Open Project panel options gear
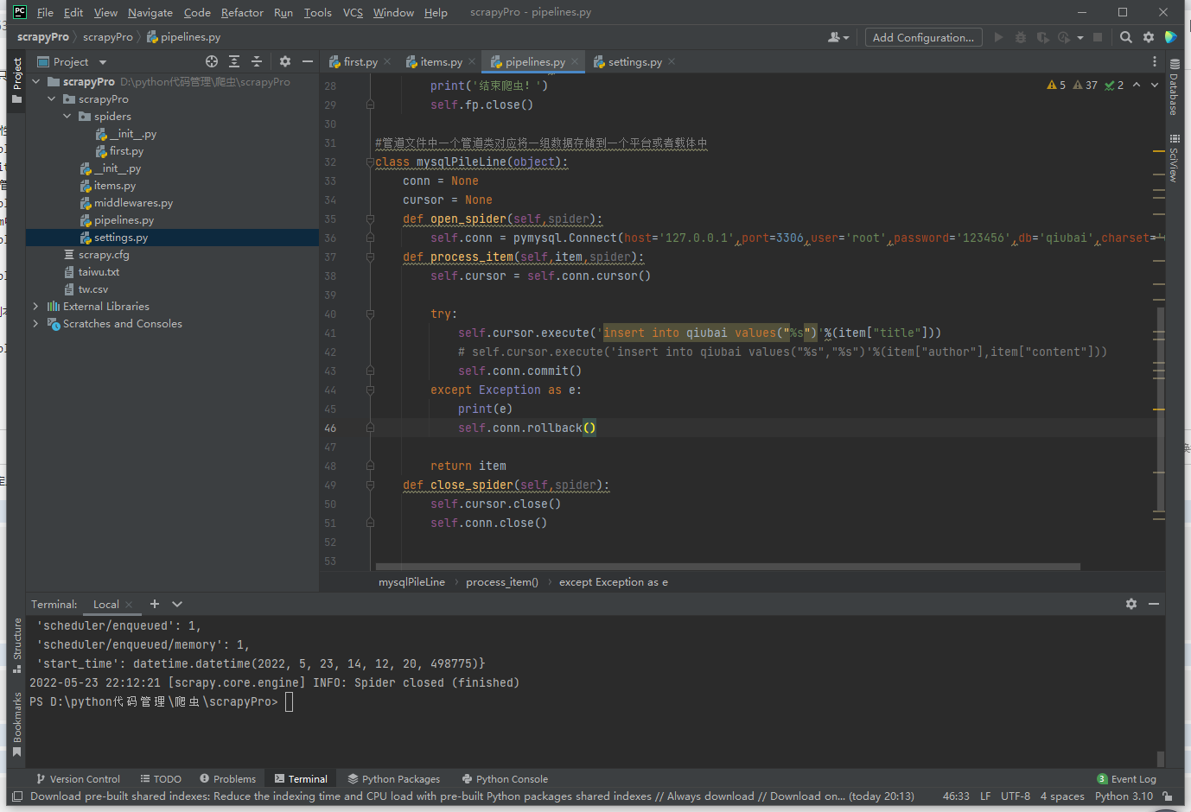The image size is (1191, 812). click(x=285, y=61)
